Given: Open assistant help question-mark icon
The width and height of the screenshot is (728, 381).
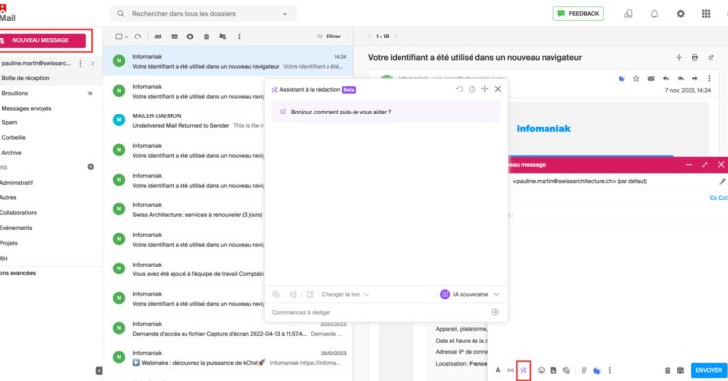Looking at the screenshot, I should click(x=473, y=89).
